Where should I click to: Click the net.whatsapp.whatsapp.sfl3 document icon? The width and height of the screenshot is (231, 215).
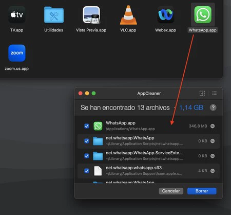(x=98, y=171)
